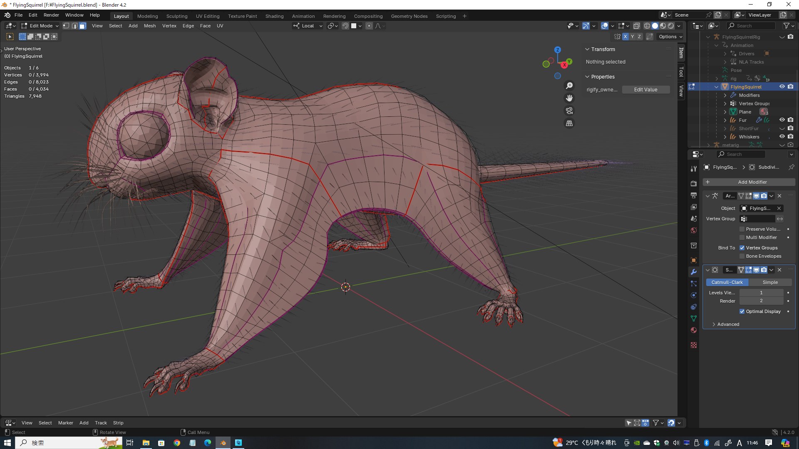Open the Object properties tab icon
799x449 pixels.
(693, 260)
